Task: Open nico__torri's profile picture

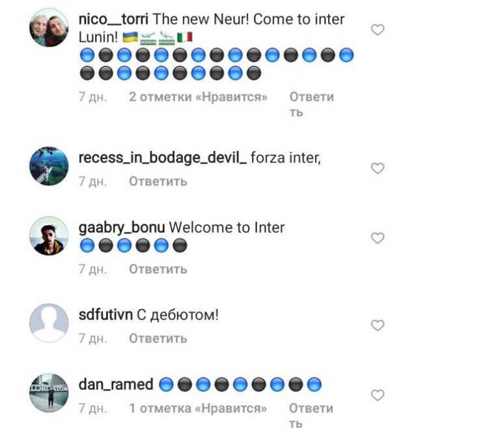Action: (x=49, y=27)
